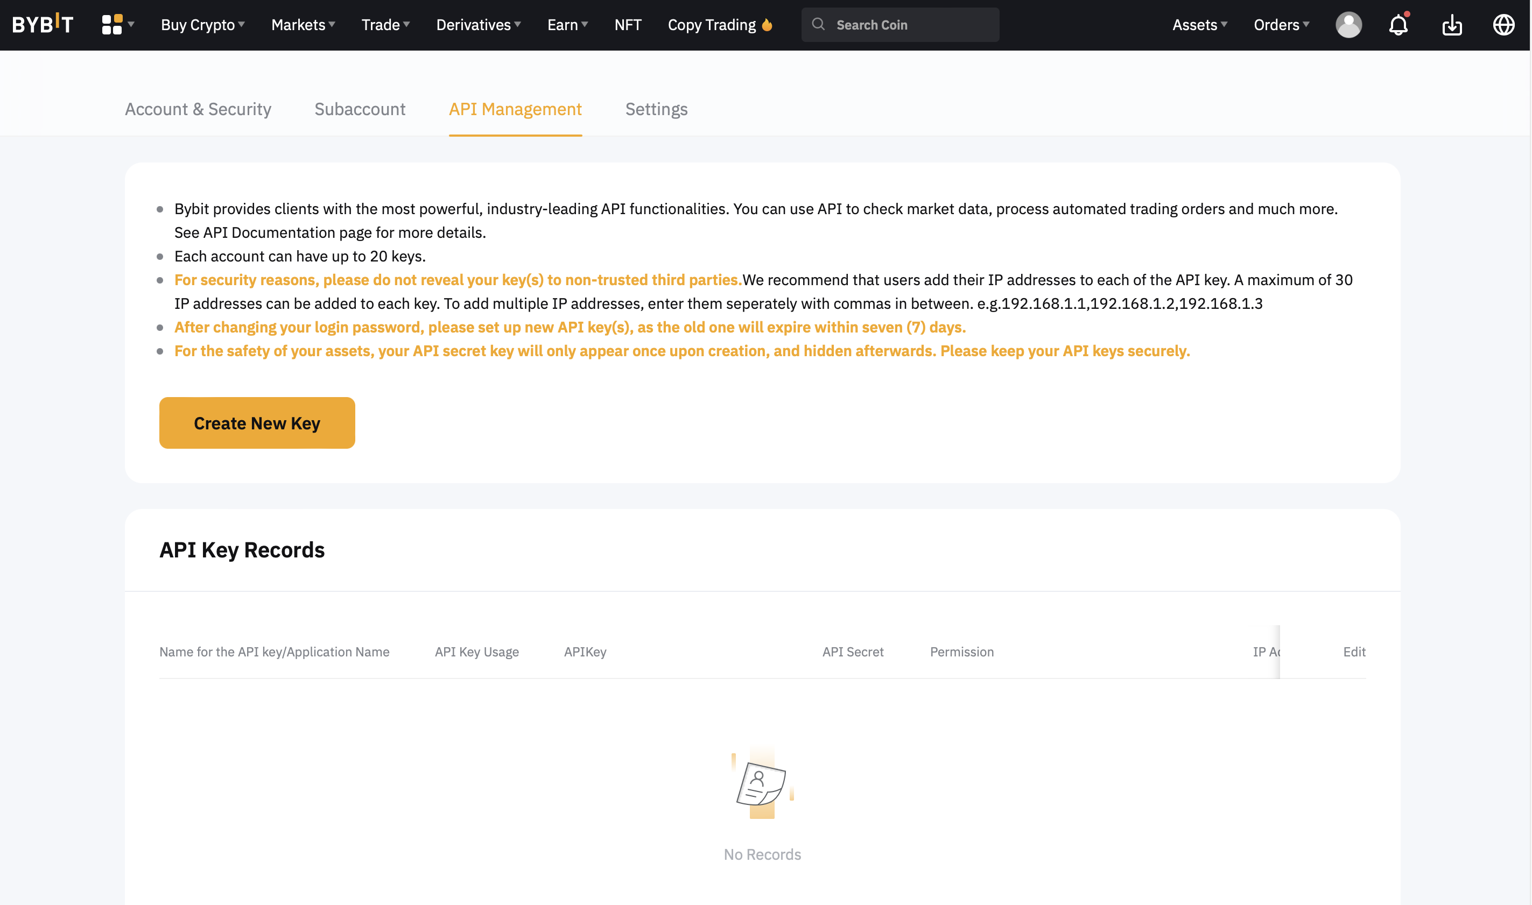Image resolution: width=1532 pixels, height=905 pixels.
Task: Open the notifications bell icon
Action: pos(1398,25)
